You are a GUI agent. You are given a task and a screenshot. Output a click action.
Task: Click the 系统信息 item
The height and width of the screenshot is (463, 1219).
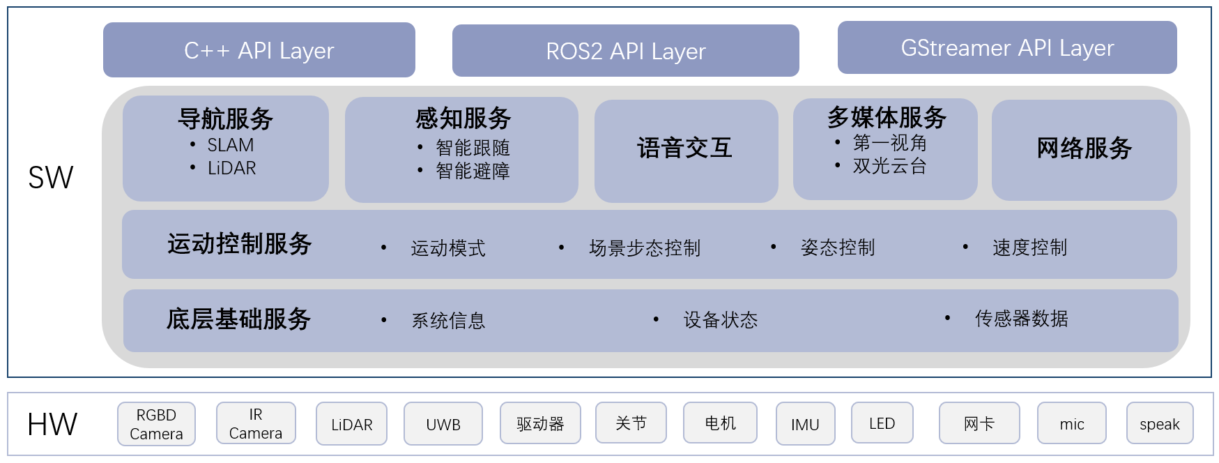[x=448, y=321]
